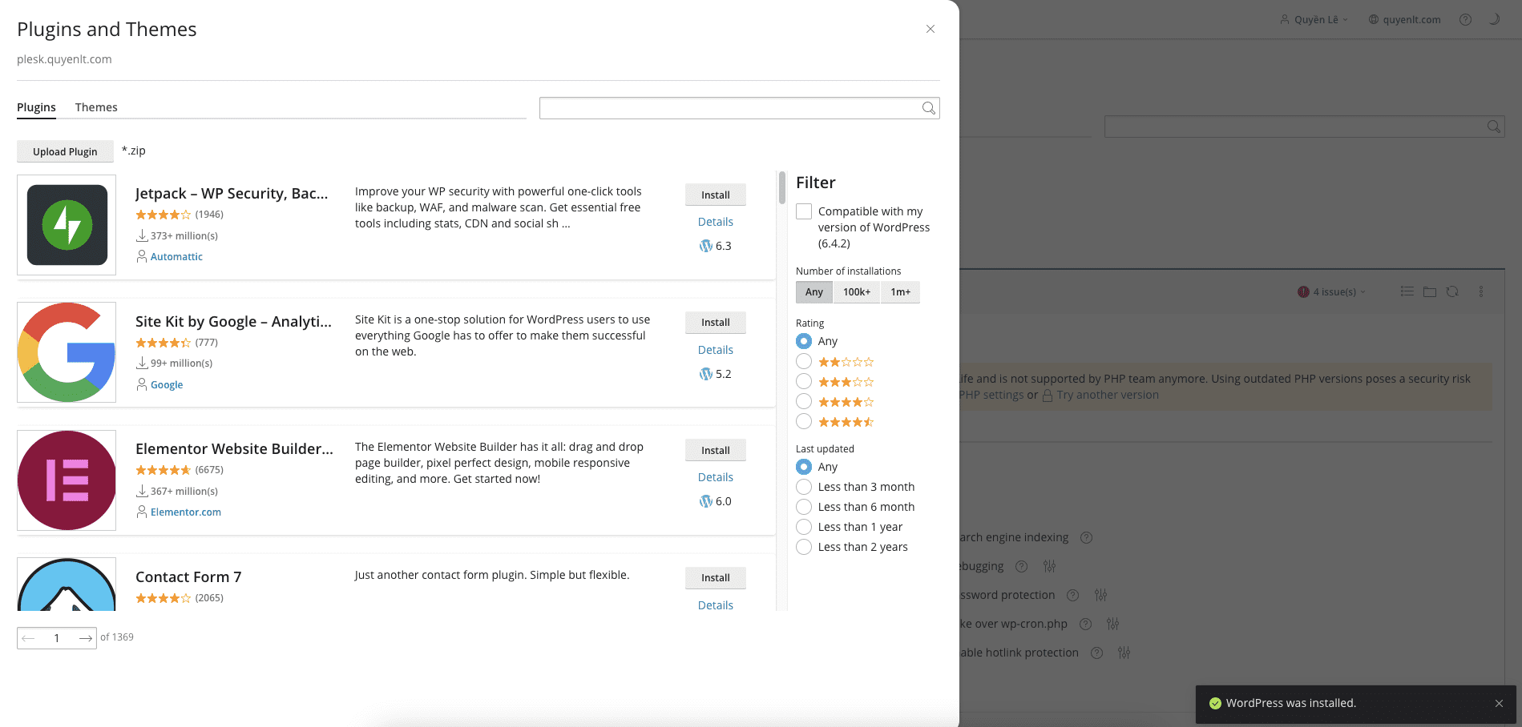Select the four-star rating filter
This screenshot has height=727, width=1522.
(x=804, y=402)
